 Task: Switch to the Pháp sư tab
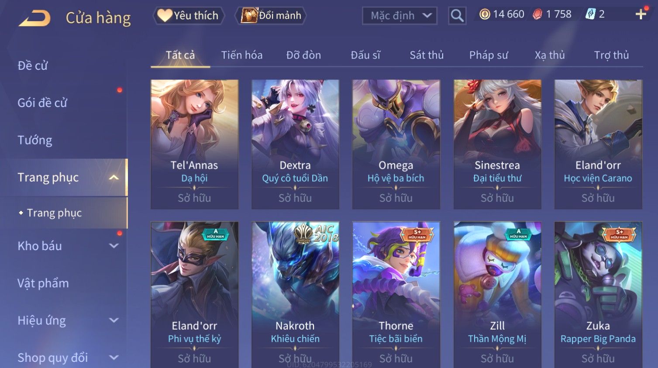(489, 55)
